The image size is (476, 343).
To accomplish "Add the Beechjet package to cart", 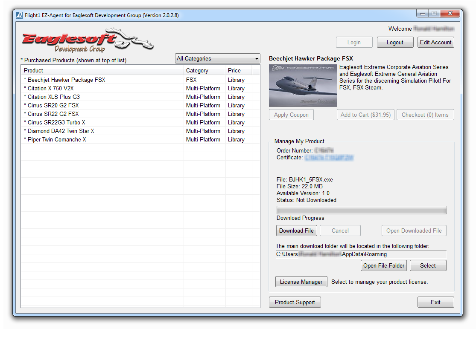I will [365, 114].
